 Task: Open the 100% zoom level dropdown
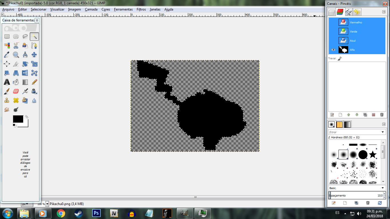point(47,204)
